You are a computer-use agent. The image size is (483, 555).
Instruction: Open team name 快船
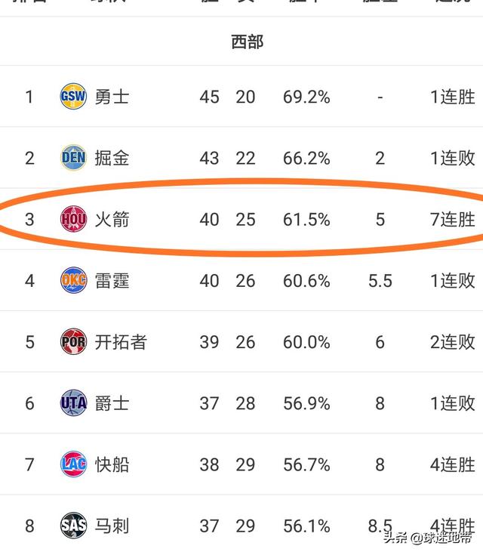point(112,464)
